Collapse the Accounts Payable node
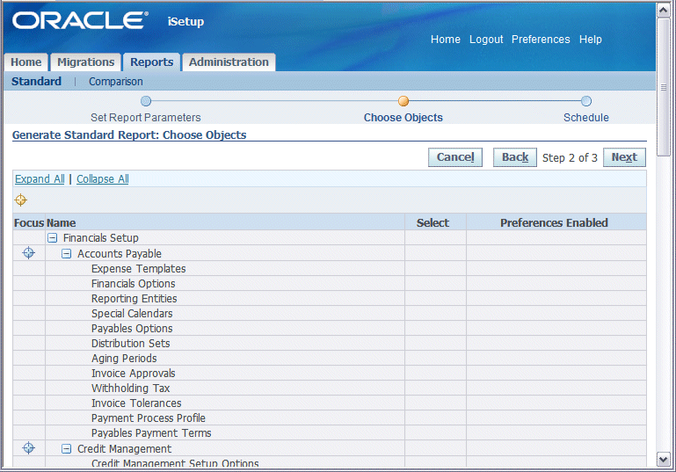The width and height of the screenshot is (676, 472). 67,254
